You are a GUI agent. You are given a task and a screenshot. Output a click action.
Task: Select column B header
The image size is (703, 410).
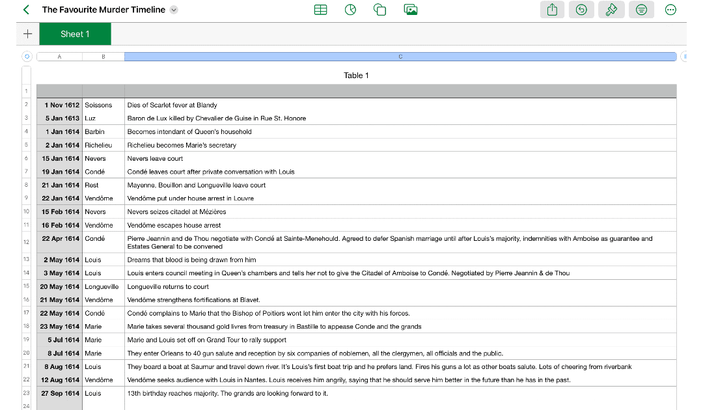point(103,57)
